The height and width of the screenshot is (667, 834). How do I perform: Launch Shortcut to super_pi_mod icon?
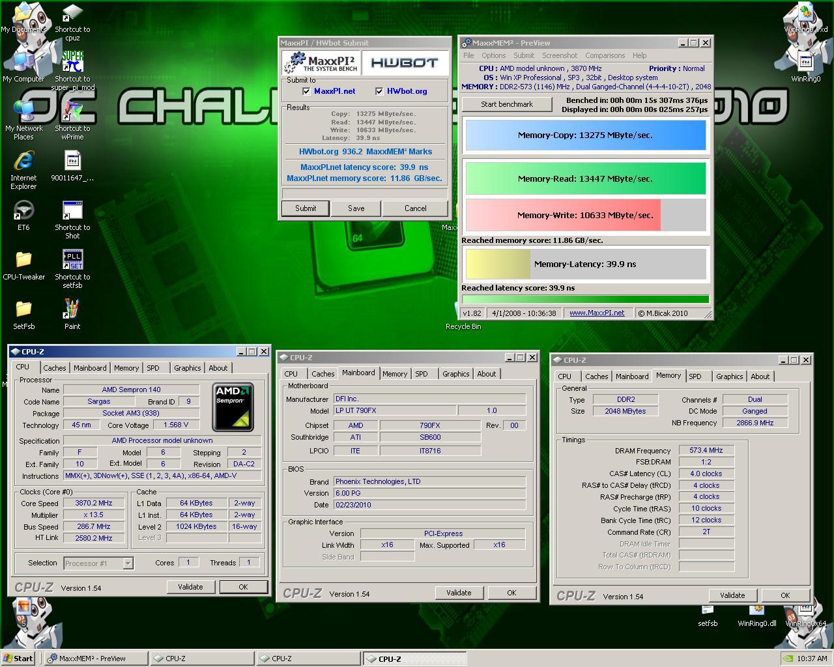(x=72, y=71)
